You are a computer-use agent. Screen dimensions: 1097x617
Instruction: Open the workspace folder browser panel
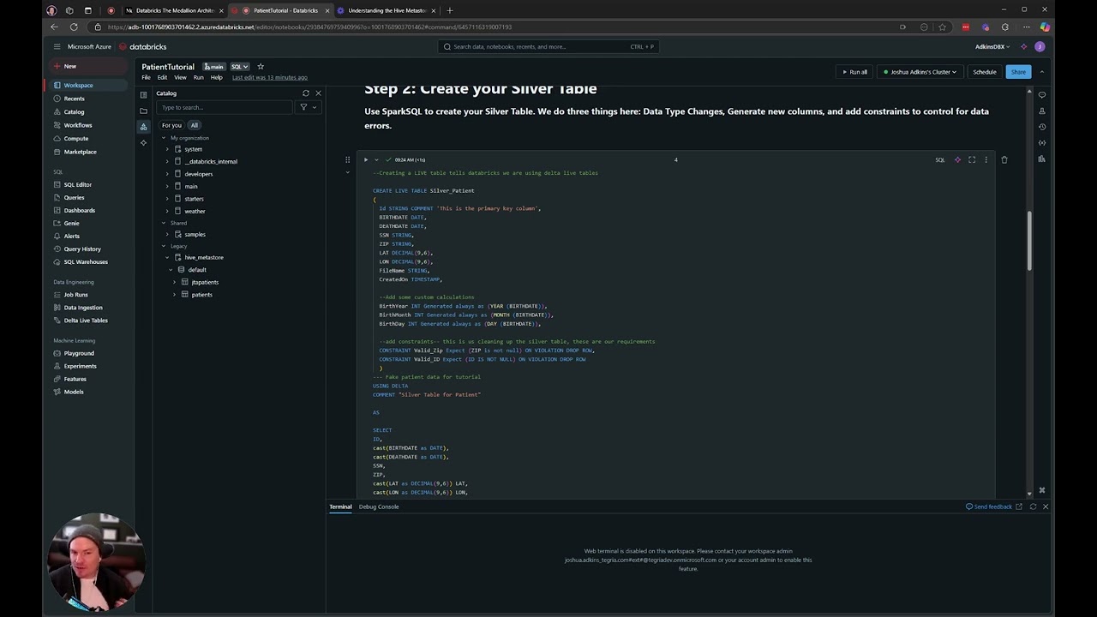click(143, 111)
